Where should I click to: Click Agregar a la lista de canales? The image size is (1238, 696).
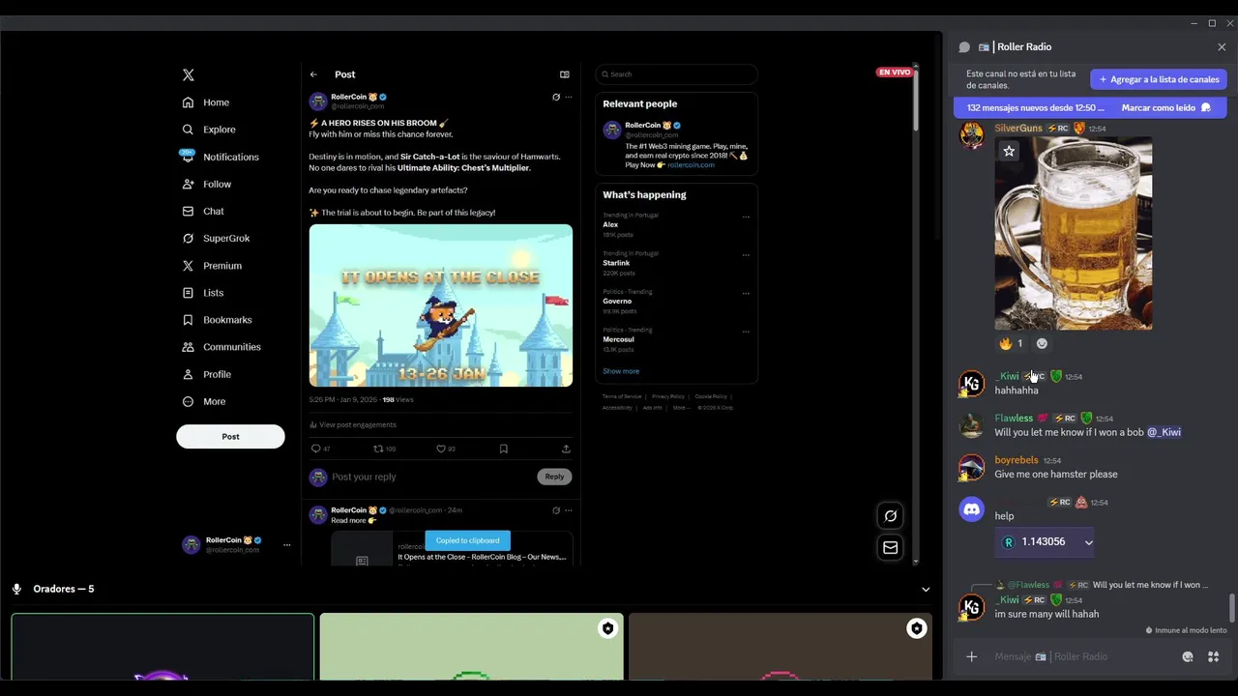[x=1159, y=79]
